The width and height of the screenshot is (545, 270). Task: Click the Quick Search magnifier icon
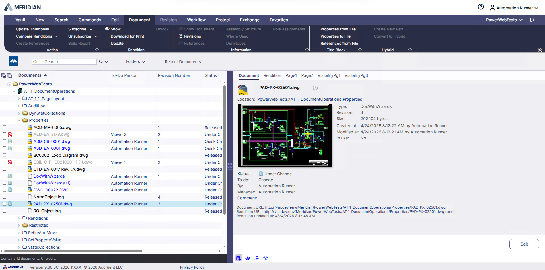pyautogui.click(x=101, y=62)
